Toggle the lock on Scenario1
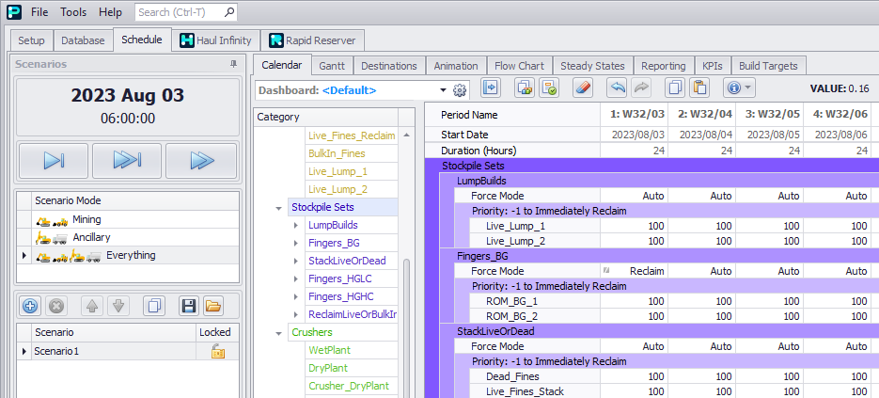879x398 pixels. pyautogui.click(x=217, y=351)
